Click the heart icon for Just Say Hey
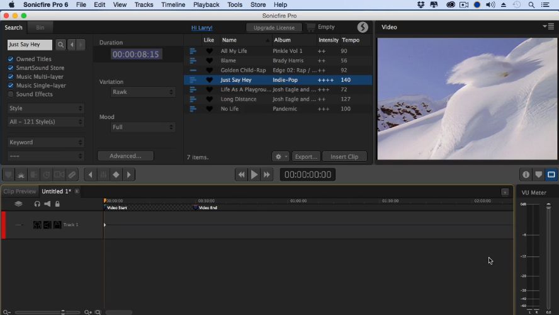 210,80
